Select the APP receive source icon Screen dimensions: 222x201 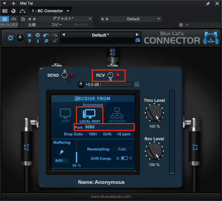coord(65,116)
